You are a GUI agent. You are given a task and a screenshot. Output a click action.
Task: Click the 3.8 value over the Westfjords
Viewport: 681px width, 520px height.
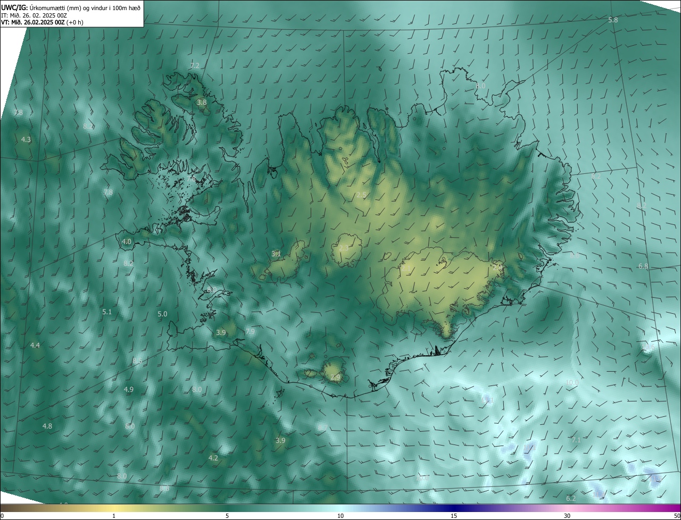click(x=202, y=102)
